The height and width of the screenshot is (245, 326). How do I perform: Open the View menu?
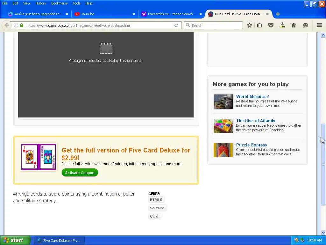27,3
